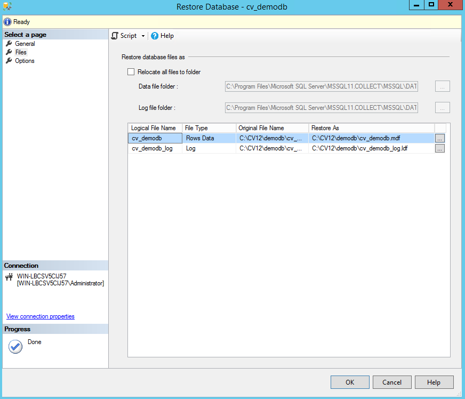Browse for Log file folder
This screenshot has width=465, height=399.
coord(443,108)
